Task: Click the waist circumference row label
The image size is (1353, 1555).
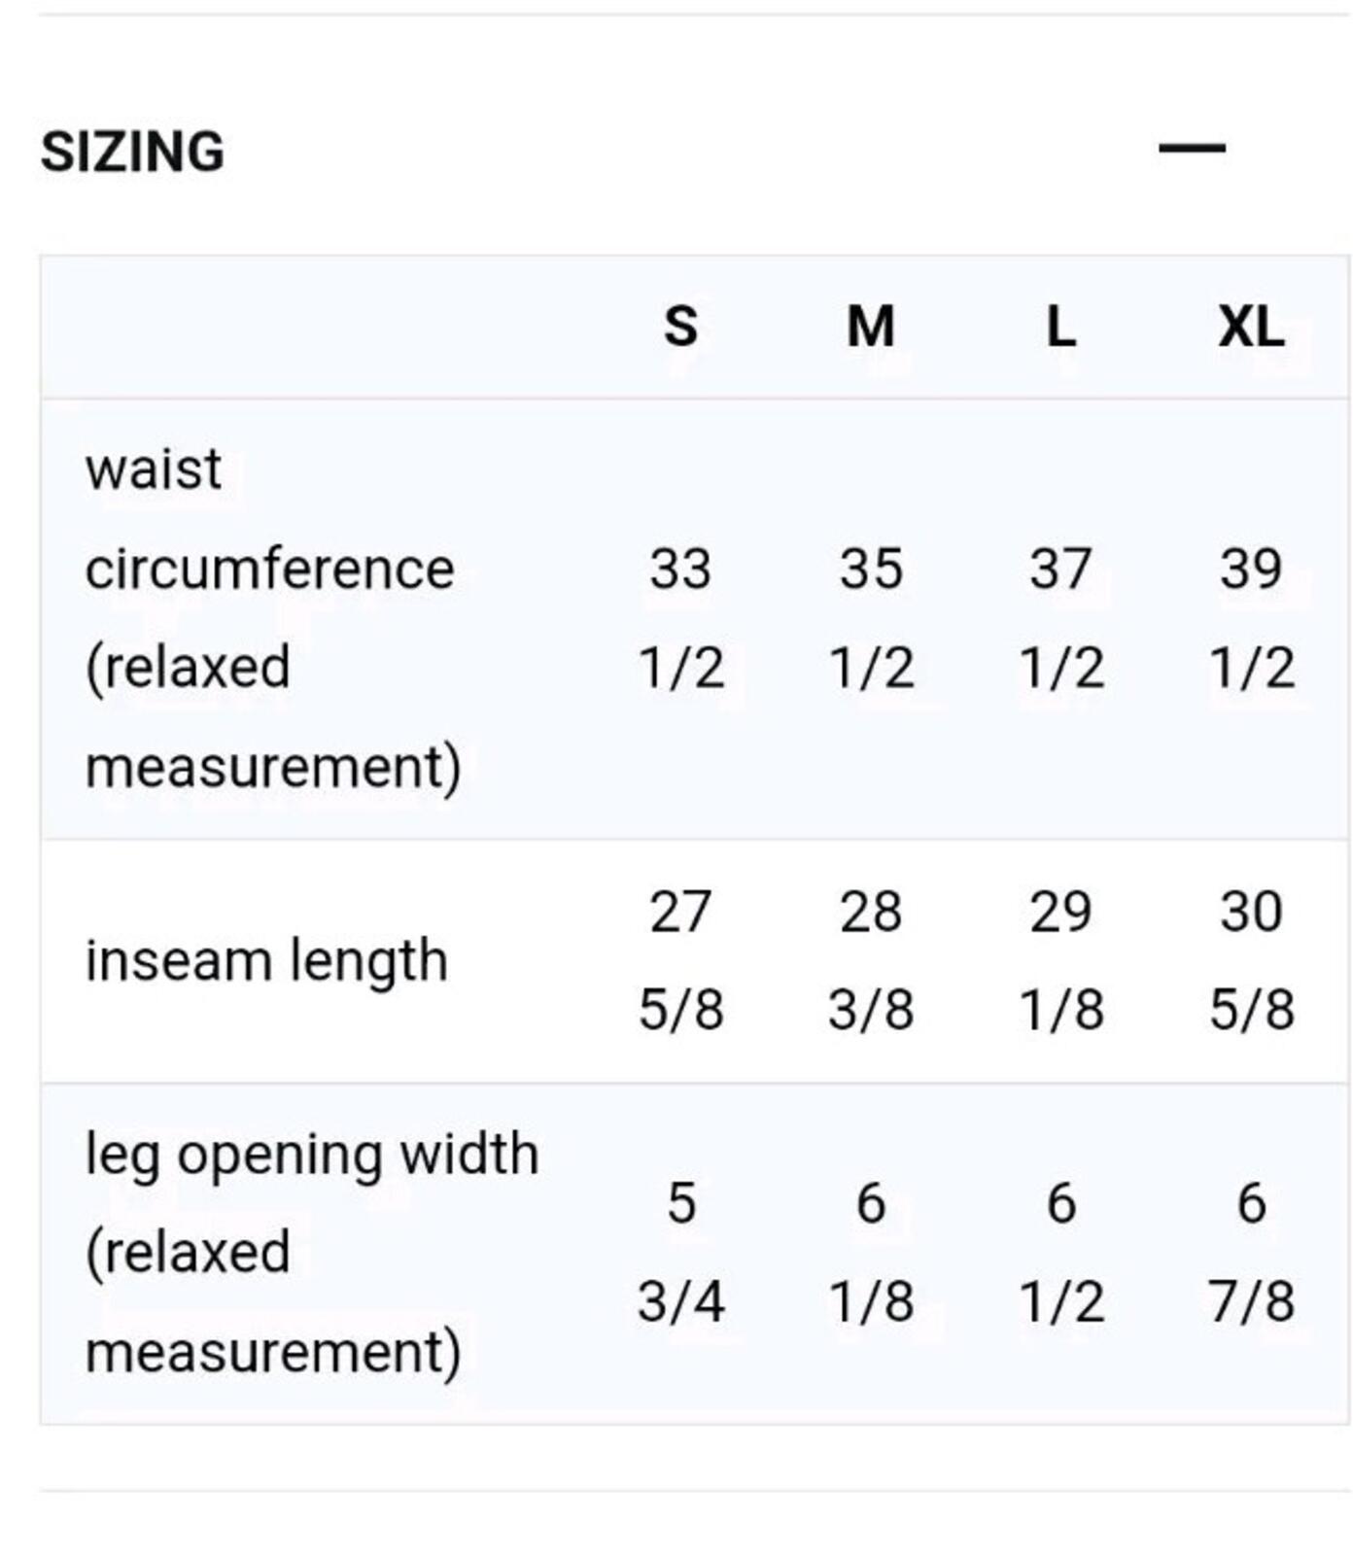Action: click(x=273, y=618)
